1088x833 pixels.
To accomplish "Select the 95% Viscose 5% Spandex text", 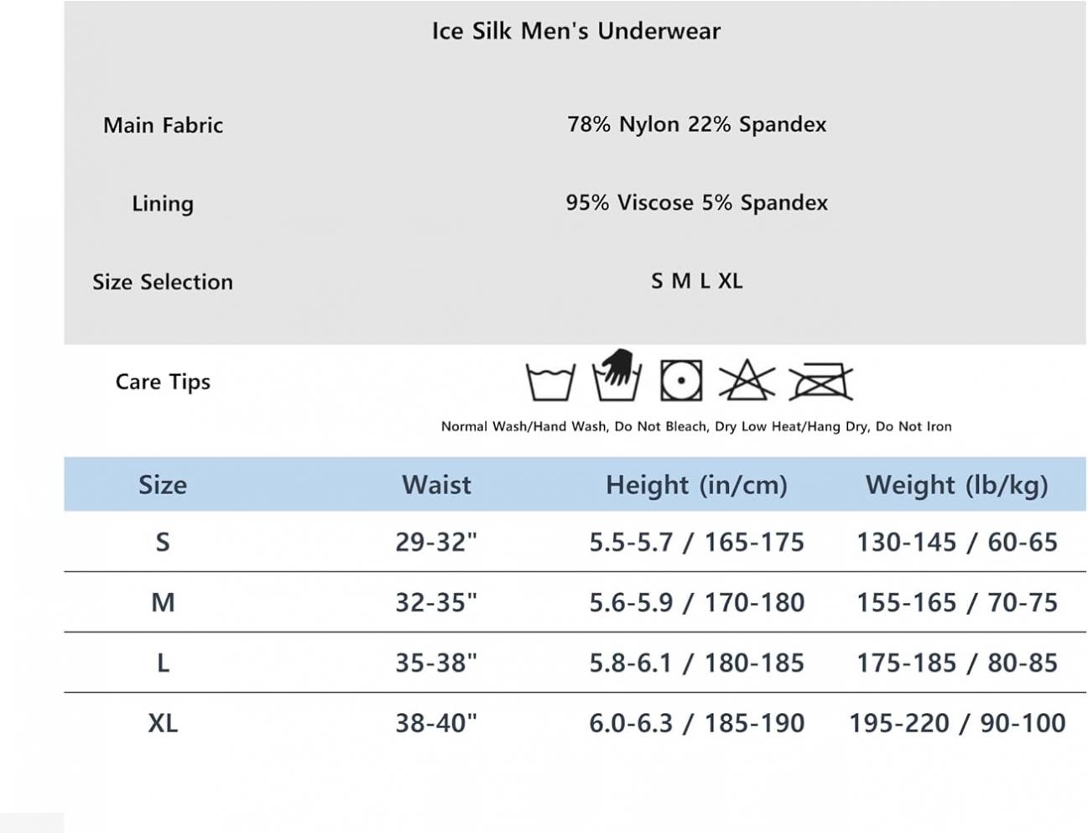I will point(696,203).
